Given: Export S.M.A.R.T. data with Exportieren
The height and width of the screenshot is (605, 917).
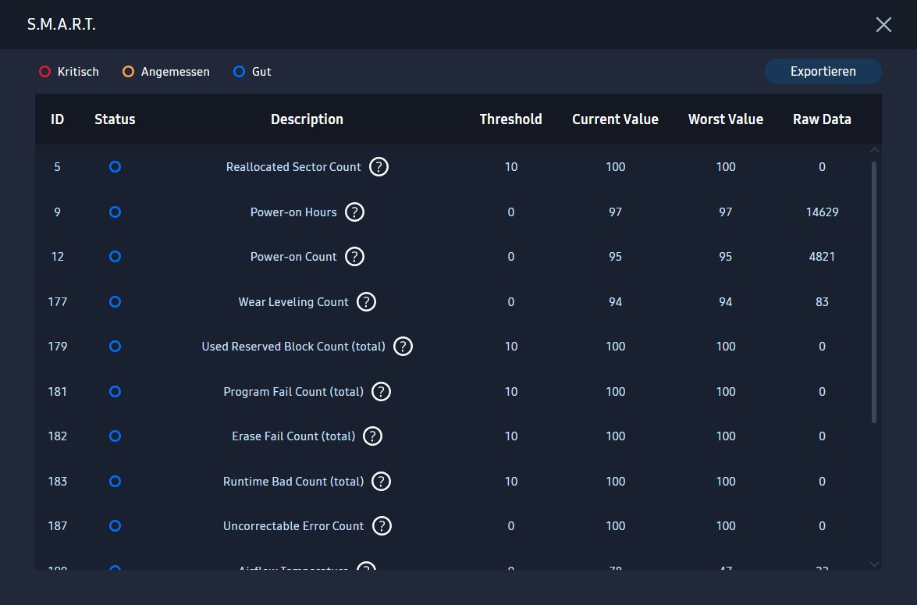Looking at the screenshot, I should [x=823, y=71].
